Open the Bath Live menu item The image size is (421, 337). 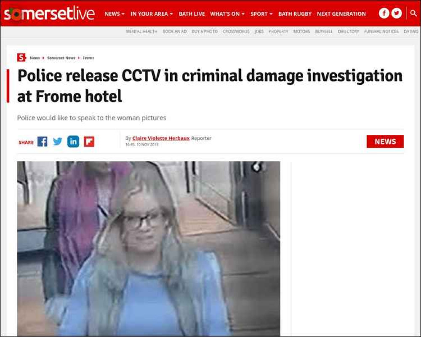[192, 14]
